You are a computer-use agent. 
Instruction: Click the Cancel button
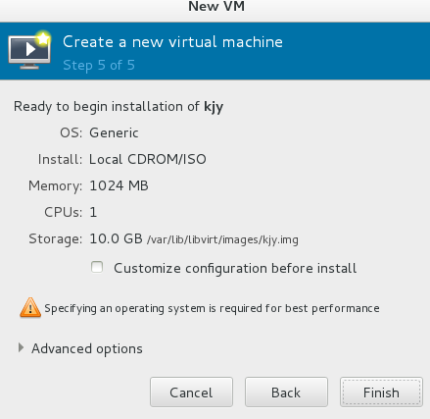click(191, 393)
